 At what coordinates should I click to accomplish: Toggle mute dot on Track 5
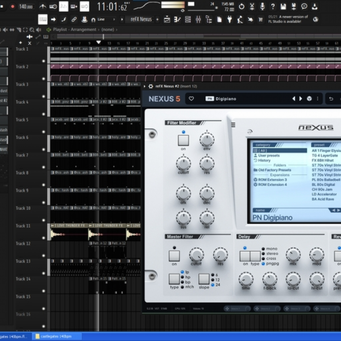(44, 132)
